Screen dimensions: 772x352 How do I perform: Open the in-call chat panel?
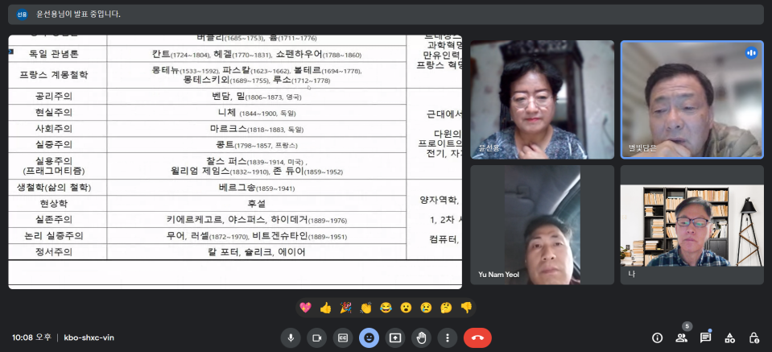705,338
